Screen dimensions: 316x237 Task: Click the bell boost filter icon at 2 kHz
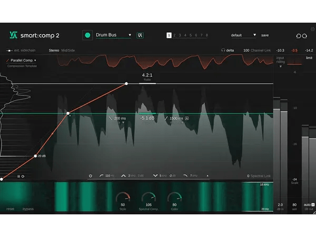pos(123,176)
